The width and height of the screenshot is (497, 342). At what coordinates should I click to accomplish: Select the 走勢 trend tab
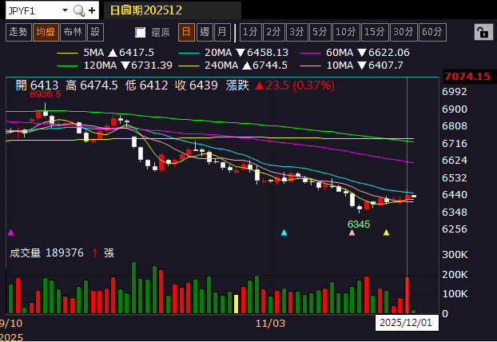click(18, 32)
